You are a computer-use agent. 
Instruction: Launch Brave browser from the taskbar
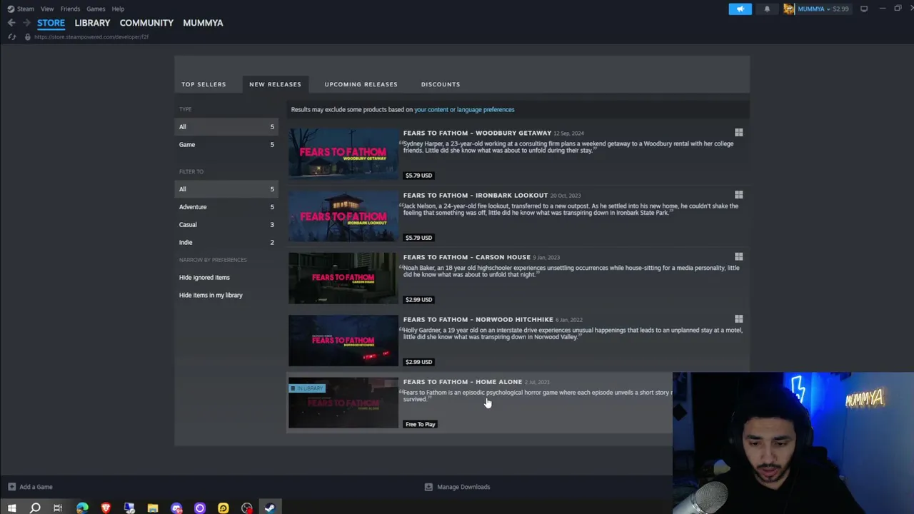pos(106,508)
